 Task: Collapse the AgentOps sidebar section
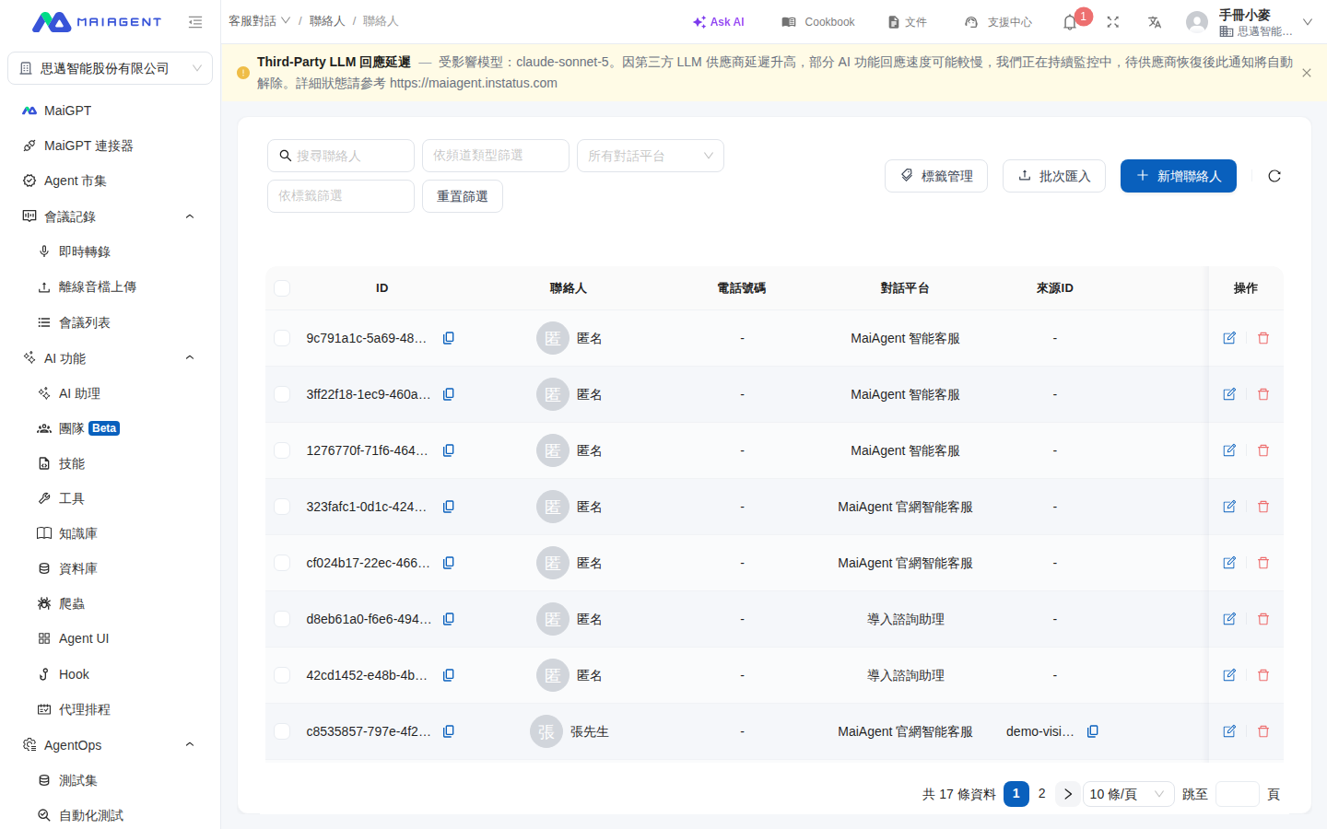pos(190,744)
